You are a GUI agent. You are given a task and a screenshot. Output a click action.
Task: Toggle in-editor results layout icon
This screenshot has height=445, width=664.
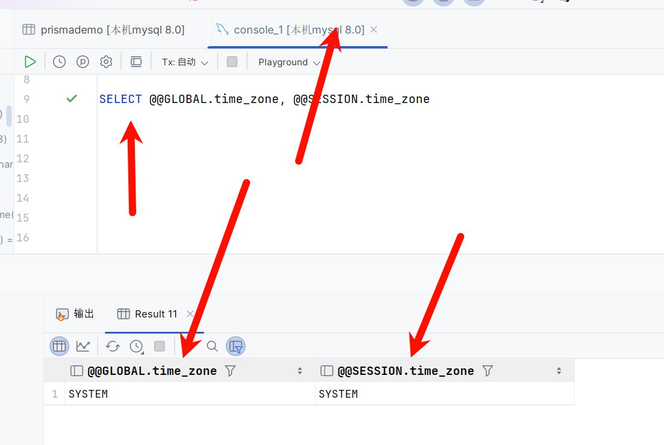[x=136, y=62]
